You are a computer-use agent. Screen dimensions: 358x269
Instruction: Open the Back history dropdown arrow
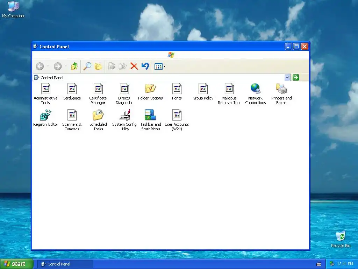pyautogui.click(x=48, y=66)
